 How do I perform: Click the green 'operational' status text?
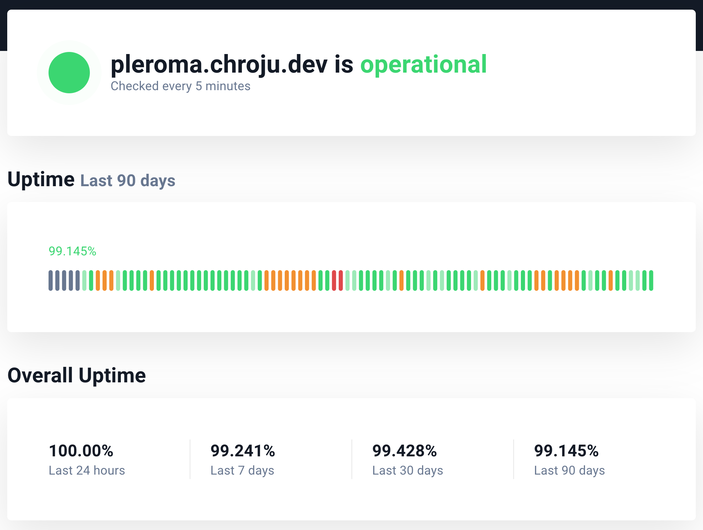[x=423, y=64]
